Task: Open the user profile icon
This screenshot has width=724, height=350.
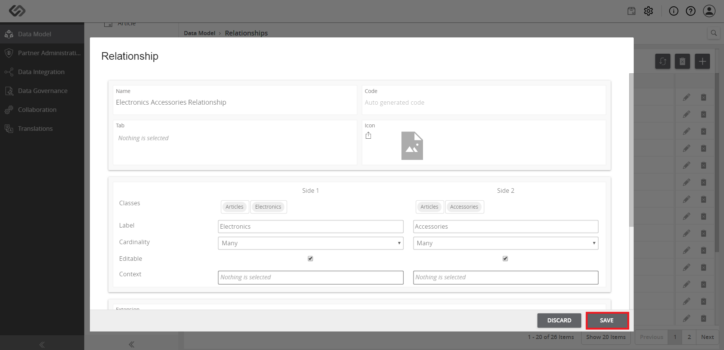Action: [x=709, y=11]
